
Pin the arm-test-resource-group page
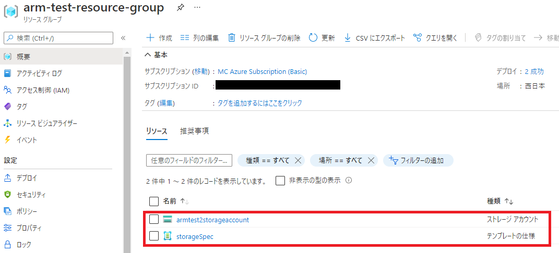(181, 8)
